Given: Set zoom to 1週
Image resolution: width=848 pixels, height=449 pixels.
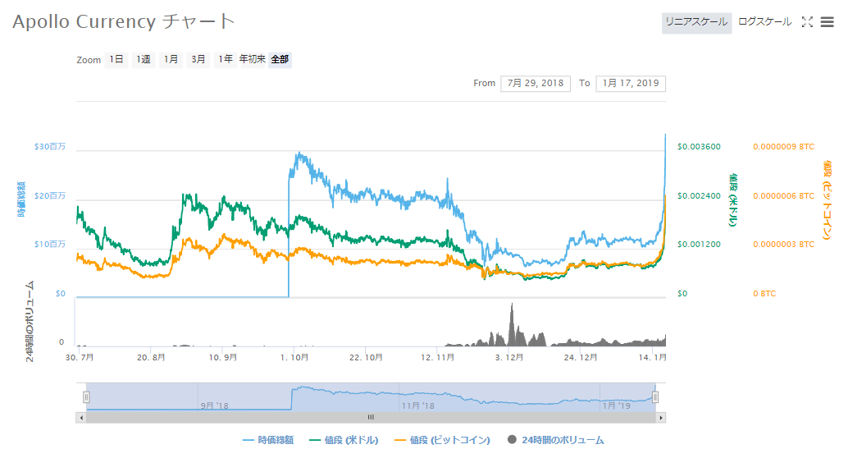Looking at the screenshot, I should coord(144,60).
